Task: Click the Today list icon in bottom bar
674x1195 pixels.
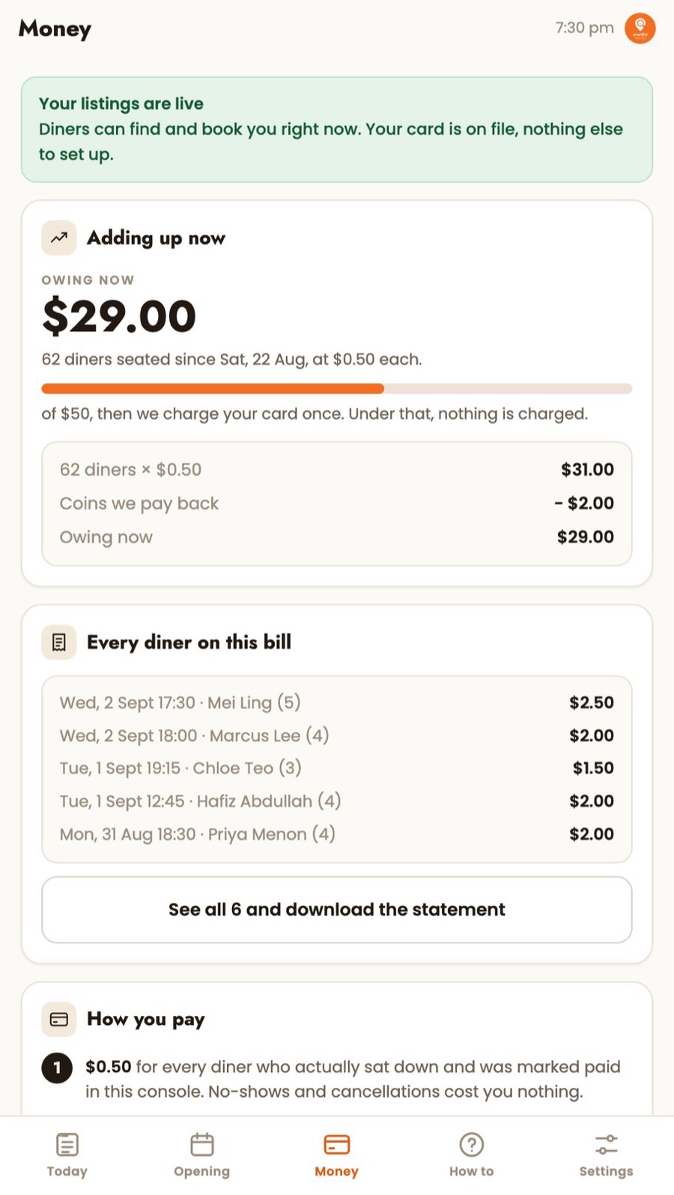Action: point(67,1145)
